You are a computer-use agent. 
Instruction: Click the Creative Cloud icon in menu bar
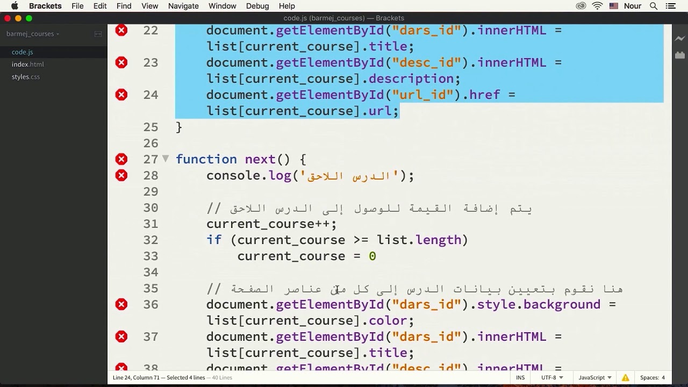coord(581,6)
